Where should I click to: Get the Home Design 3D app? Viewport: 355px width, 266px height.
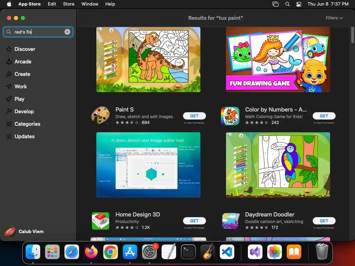(194, 221)
